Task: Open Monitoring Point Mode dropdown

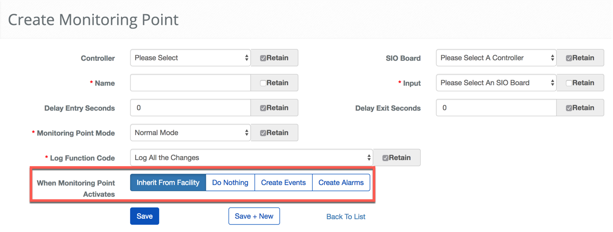Action: coord(190,133)
